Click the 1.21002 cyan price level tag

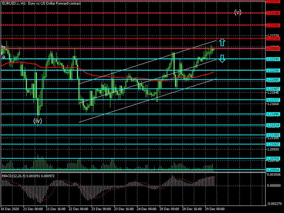coord(273,144)
